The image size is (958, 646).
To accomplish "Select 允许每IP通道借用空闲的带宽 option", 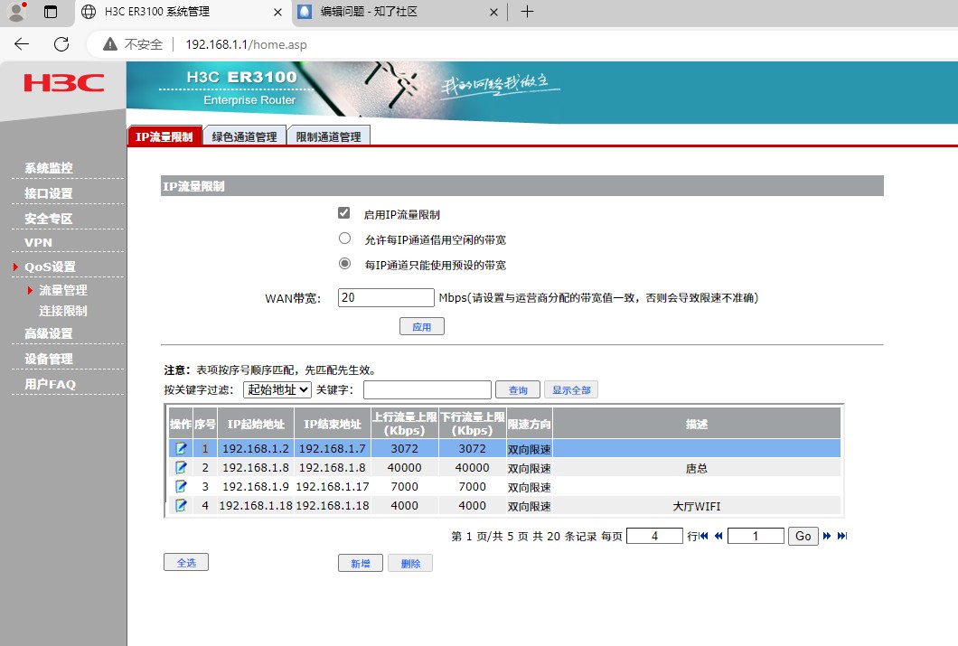I will pos(344,239).
